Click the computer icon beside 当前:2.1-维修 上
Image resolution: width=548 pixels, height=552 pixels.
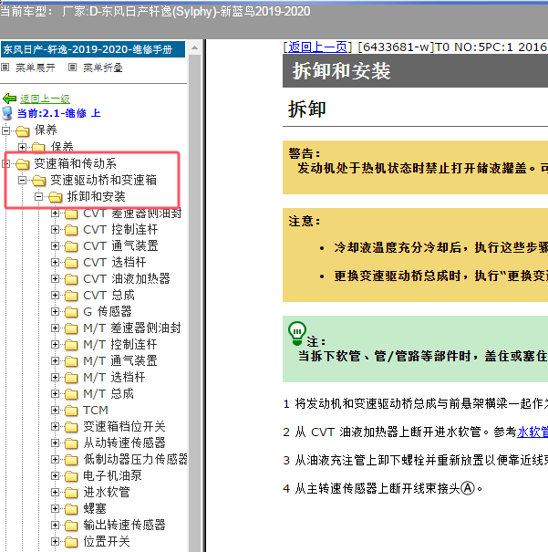point(7,113)
